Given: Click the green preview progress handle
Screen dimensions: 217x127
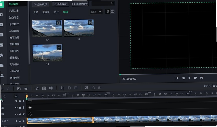Looking at the screenshot, I should (120, 75).
